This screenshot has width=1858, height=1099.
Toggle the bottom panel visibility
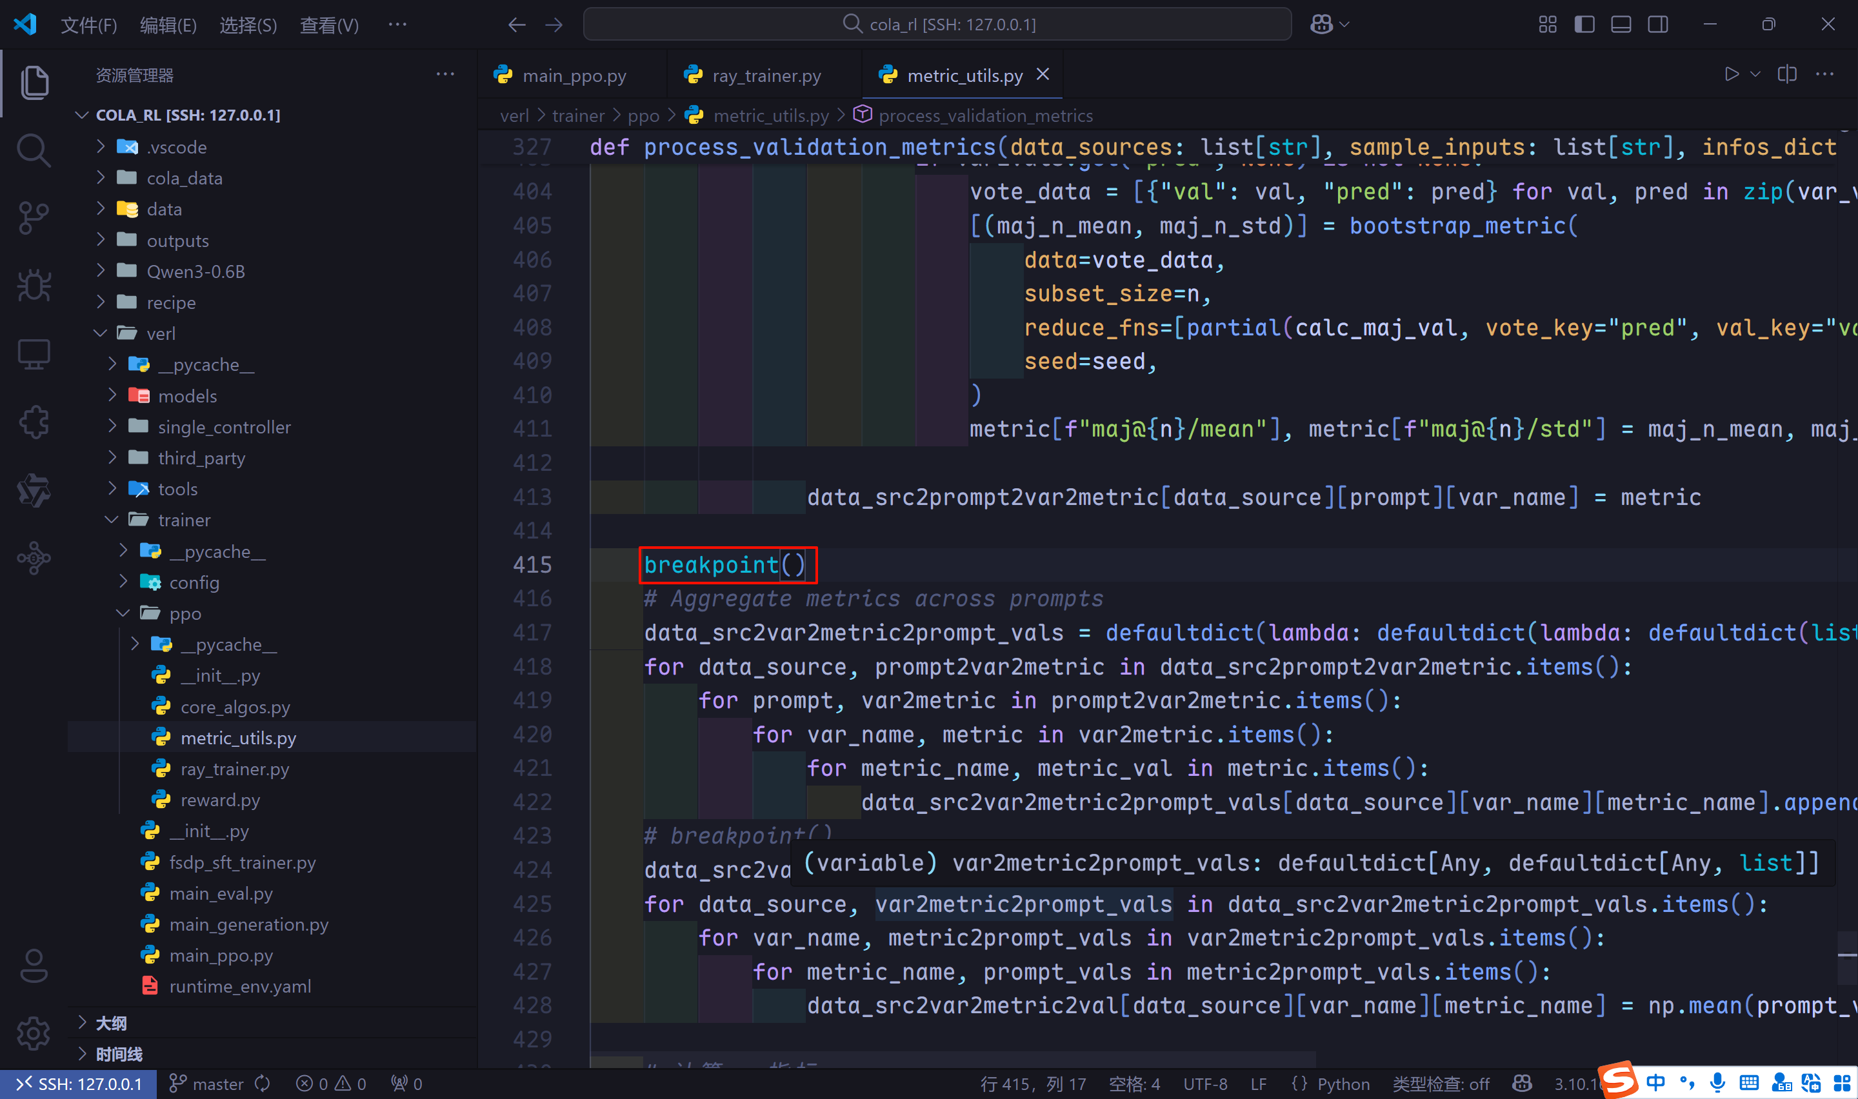tap(1621, 25)
